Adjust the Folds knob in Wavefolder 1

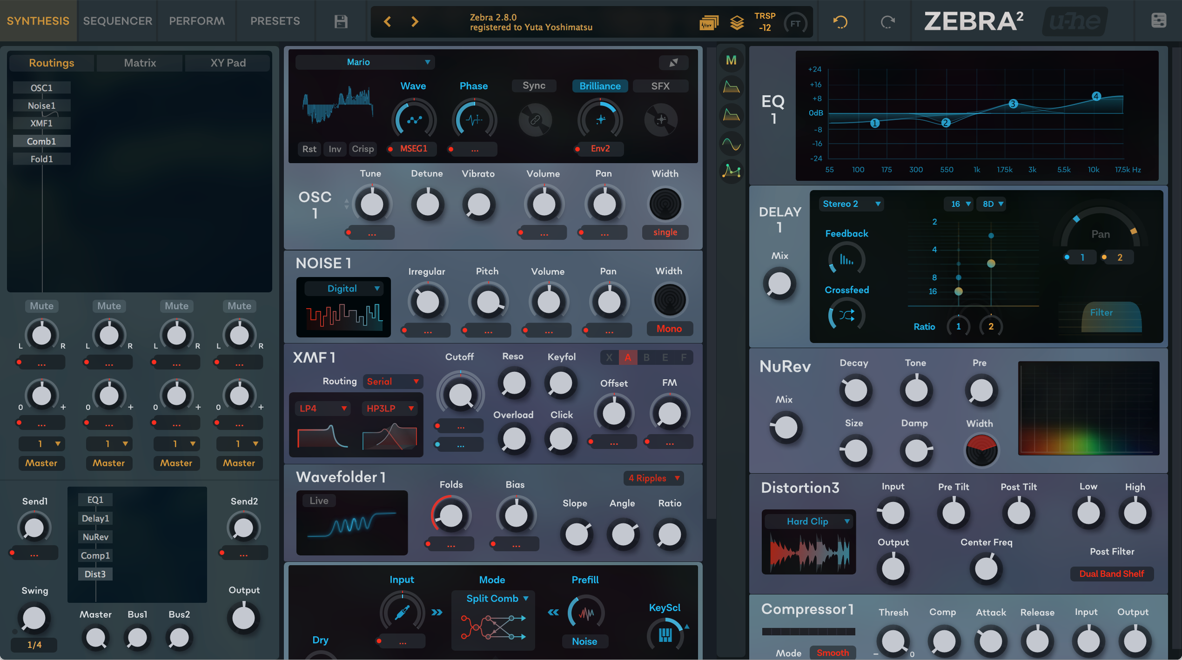(x=451, y=515)
